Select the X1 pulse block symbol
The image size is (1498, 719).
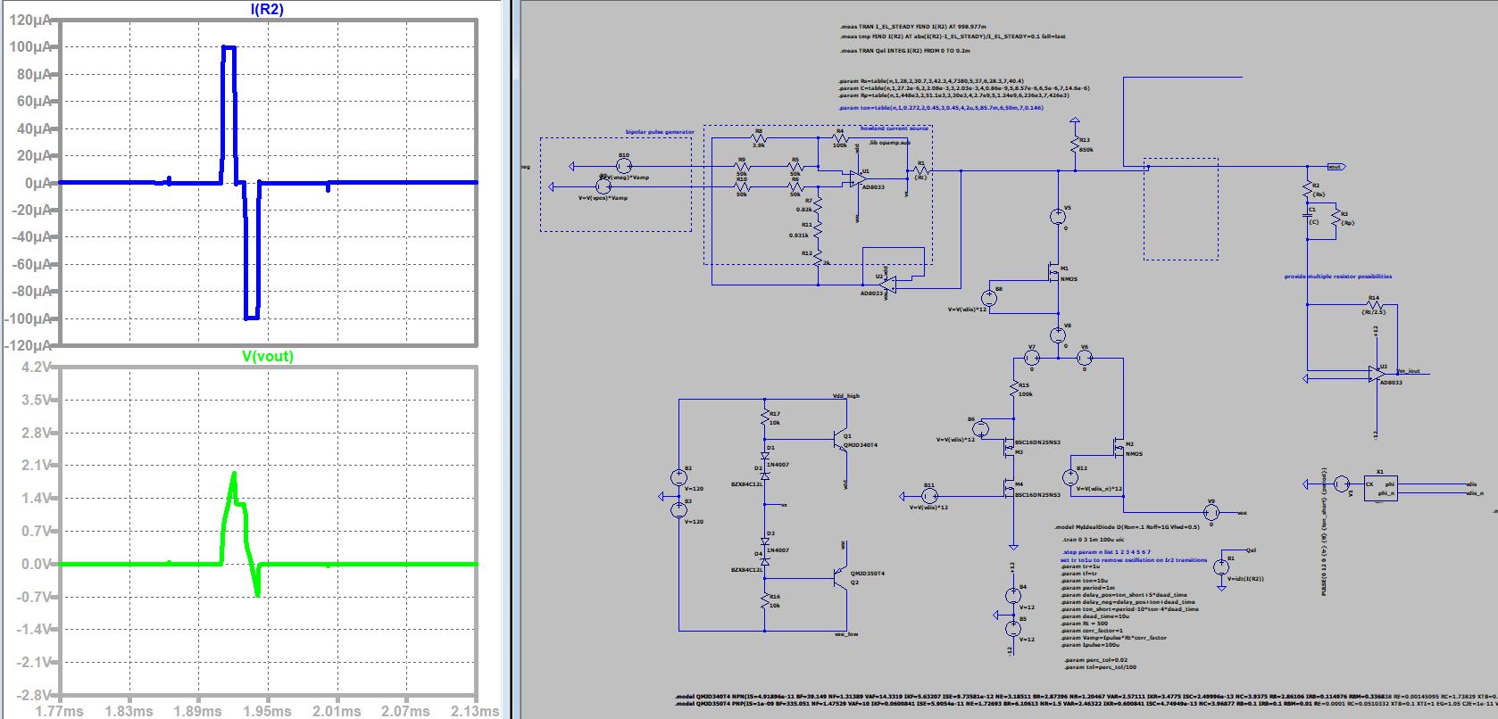coord(1380,488)
